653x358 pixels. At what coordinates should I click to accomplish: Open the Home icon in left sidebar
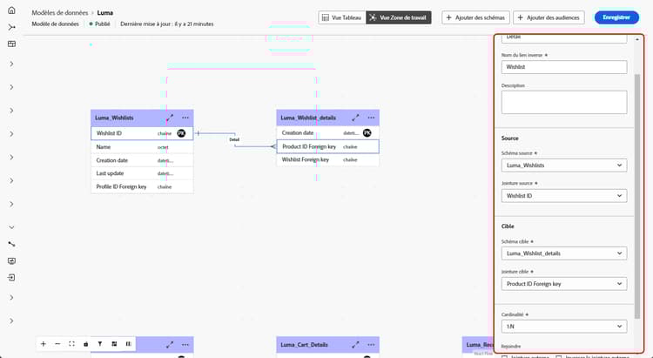[11, 10]
